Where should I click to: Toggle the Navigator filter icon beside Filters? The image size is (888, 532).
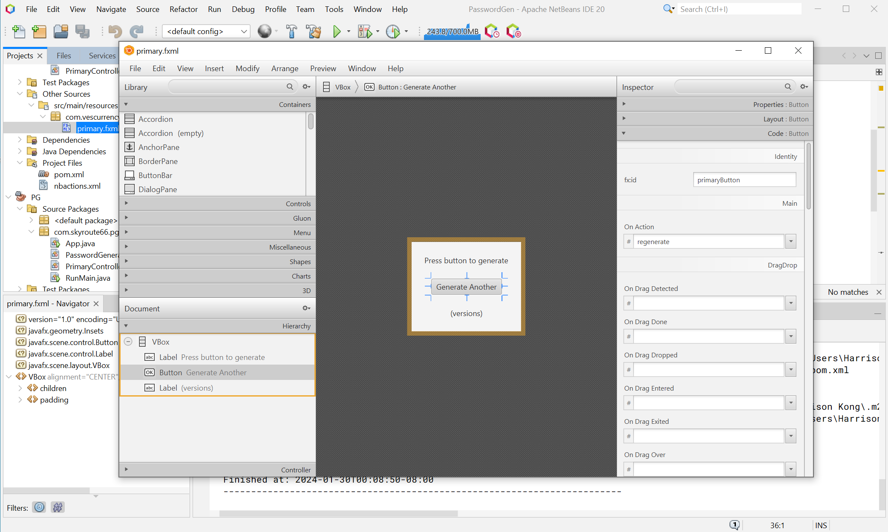pos(39,507)
